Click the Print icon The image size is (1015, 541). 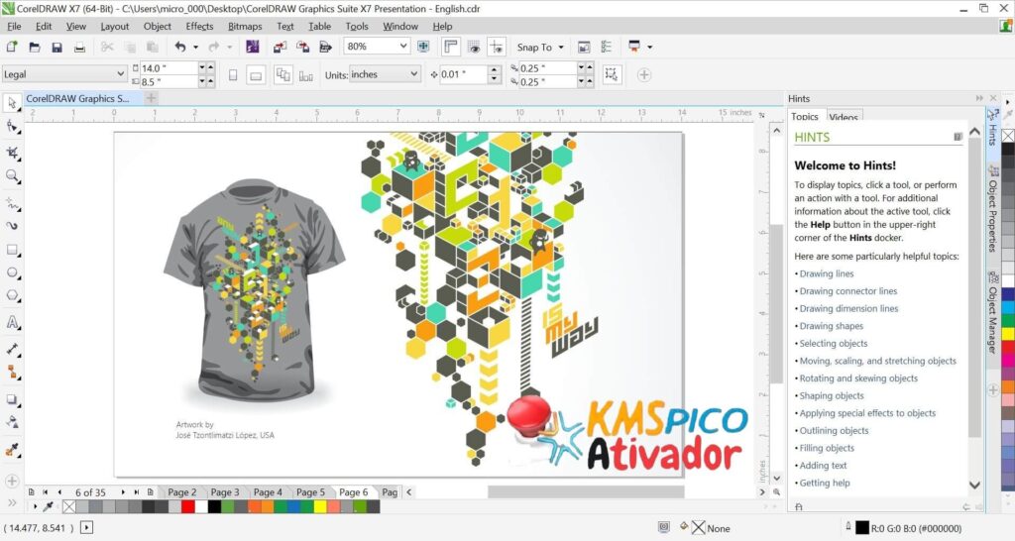tap(79, 47)
